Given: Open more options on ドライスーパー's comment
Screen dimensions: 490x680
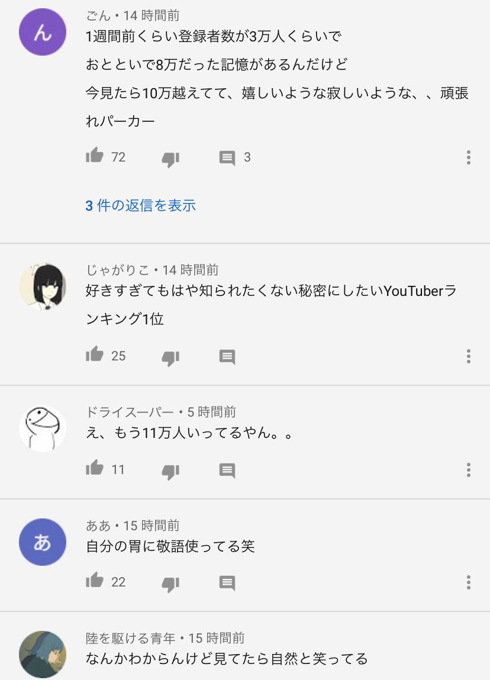Looking at the screenshot, I should [x=468, y=470].
